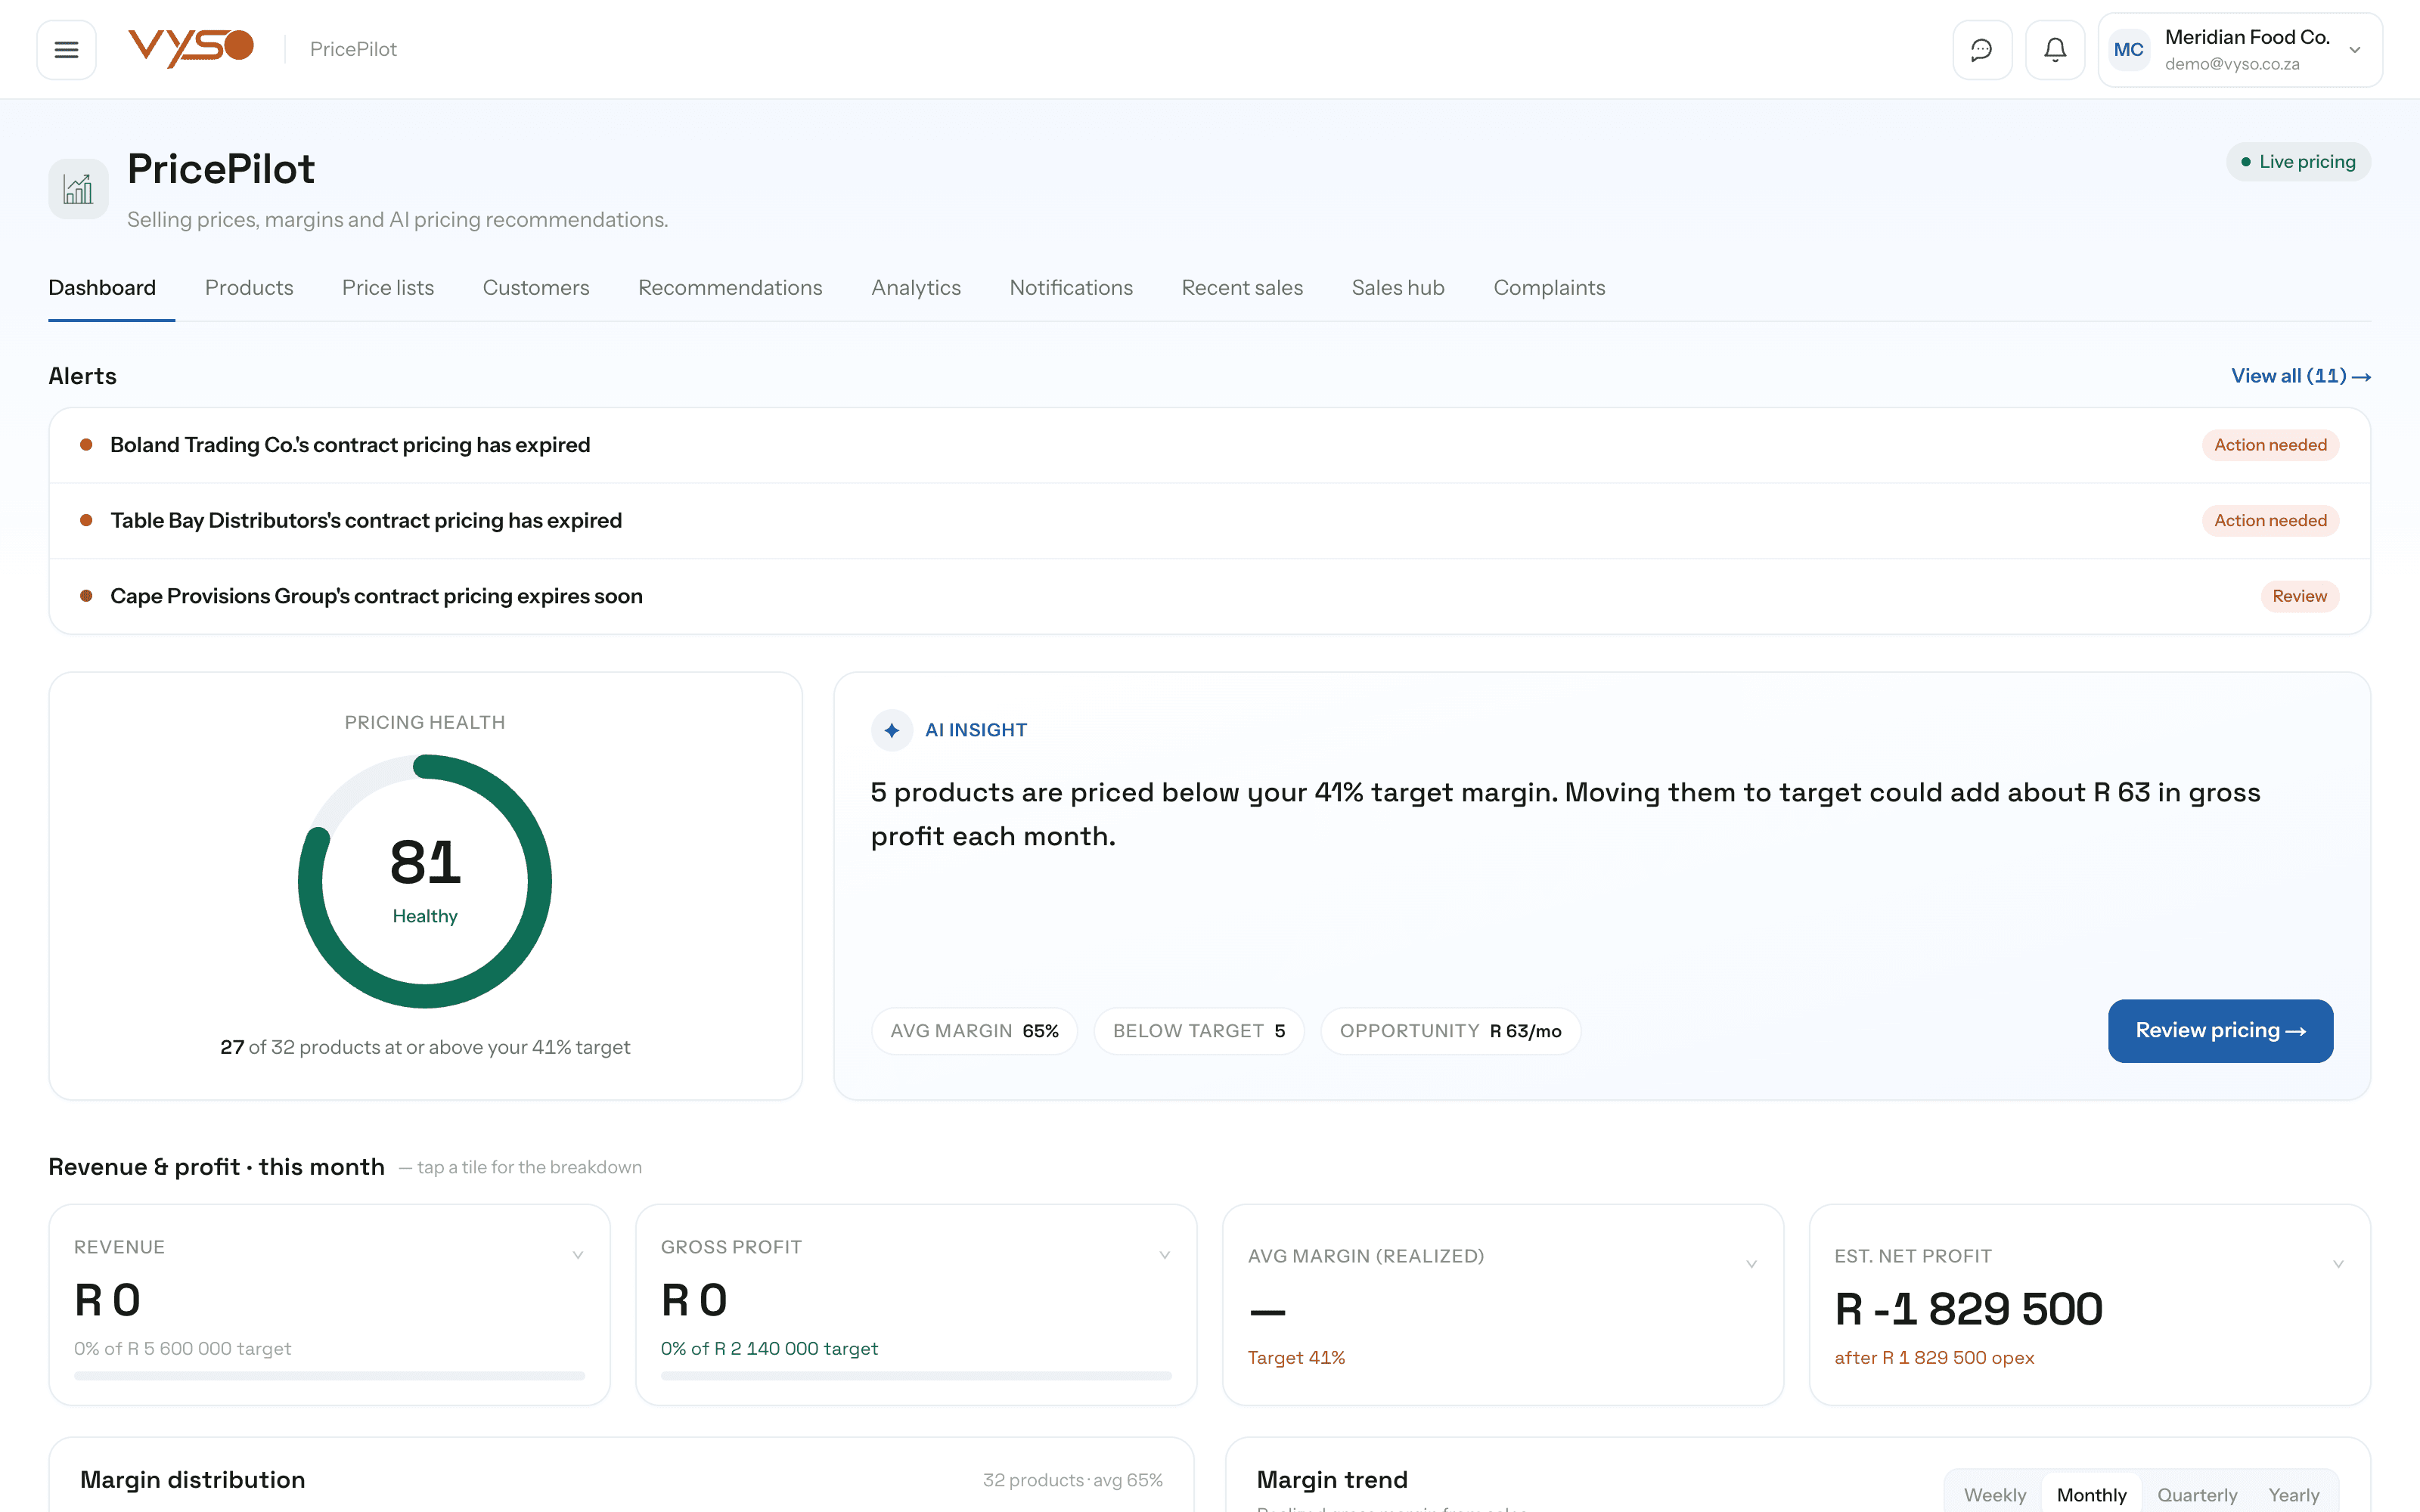This screenshot has width=2420, height=1512.
Task: Open the Complaints tab
Action: (x=1549, y=288)
